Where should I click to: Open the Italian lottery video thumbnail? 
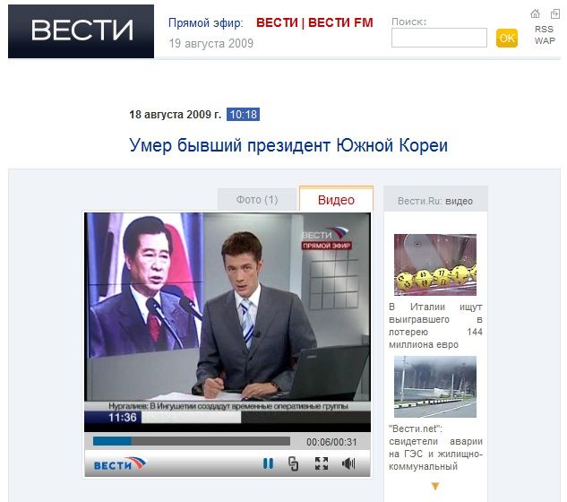(x=435, y=264)
